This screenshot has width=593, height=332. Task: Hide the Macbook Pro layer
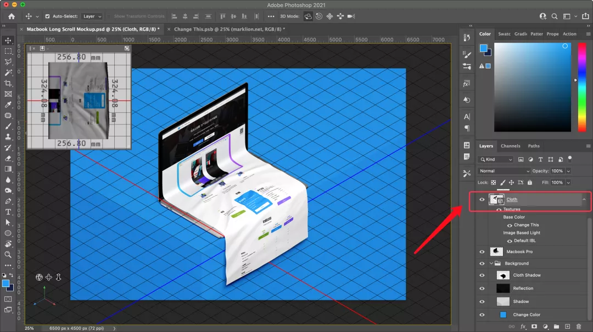pyautogui.click(x=482, y=252)
